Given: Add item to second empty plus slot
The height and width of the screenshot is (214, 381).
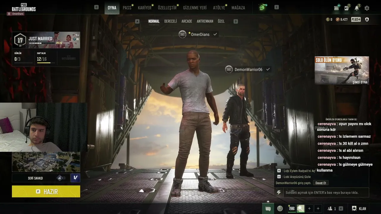Looking at the screenshot, I should pyautogui.click(x=318, y=209).
